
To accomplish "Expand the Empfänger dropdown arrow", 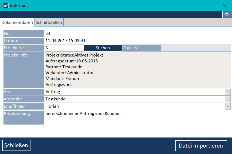I will (x=228, y=106).
